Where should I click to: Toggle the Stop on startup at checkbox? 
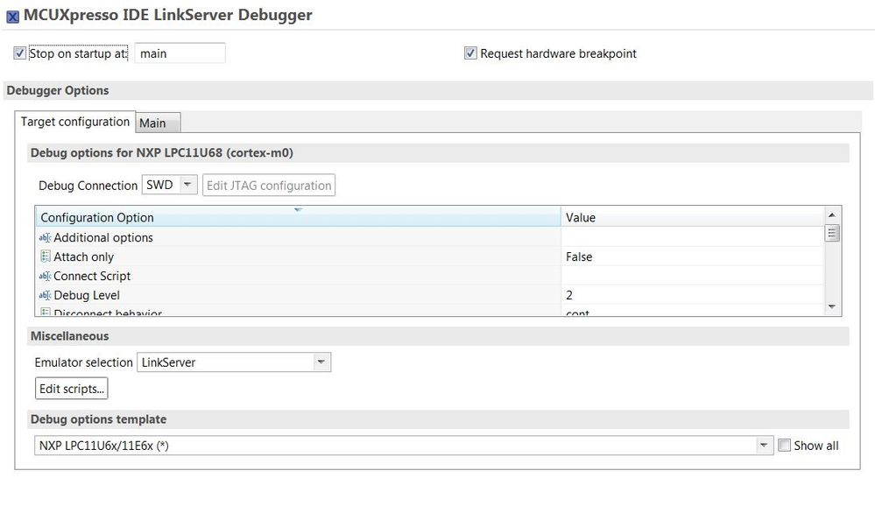[x=19, y=53]
